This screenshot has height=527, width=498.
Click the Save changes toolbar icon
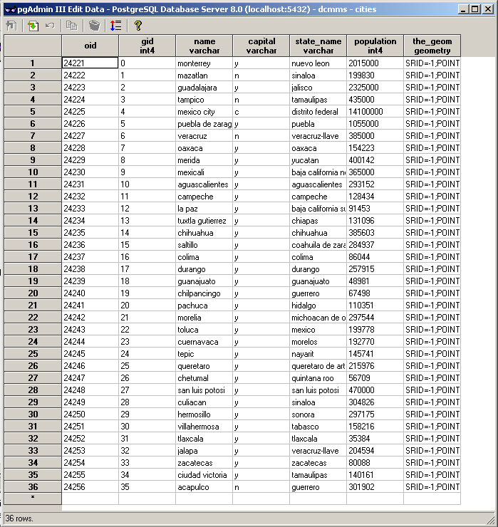tap(12, 26)
